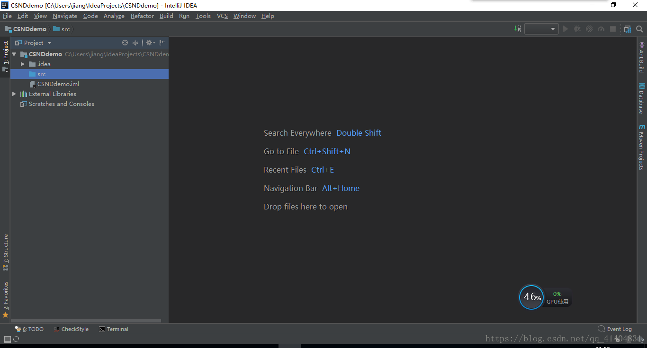
Task: Open the VCS menu
Action: tap(222, 16)
